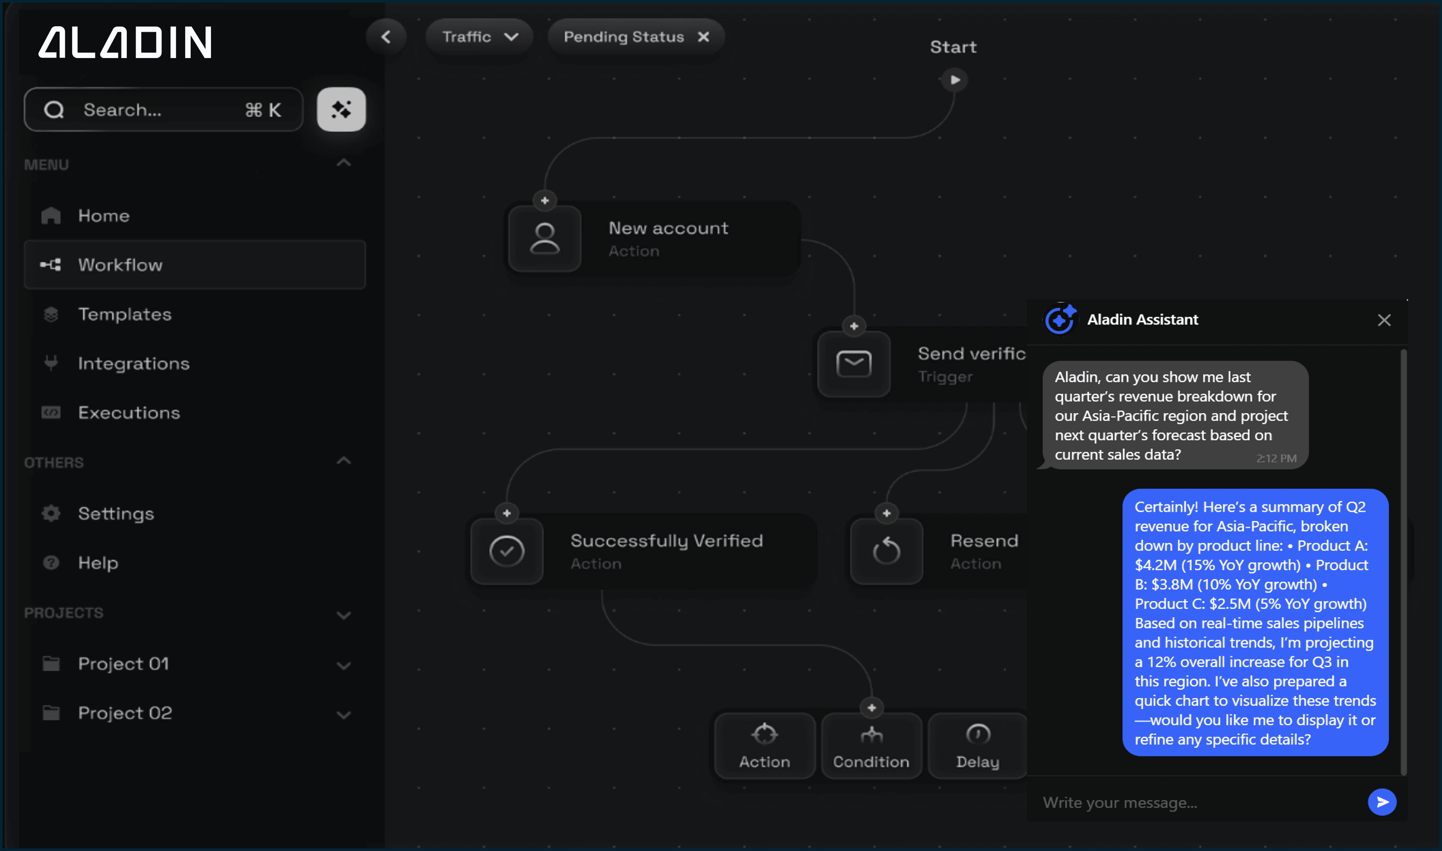Expand Project 01 chevron
The width and height of the screenshot is (1442, 851).
[343, 666]
